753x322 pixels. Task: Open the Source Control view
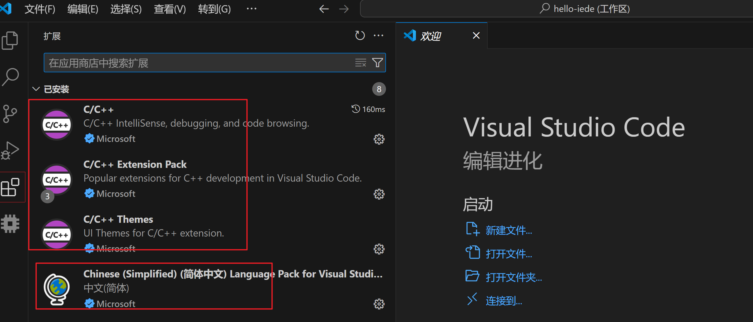10,114
